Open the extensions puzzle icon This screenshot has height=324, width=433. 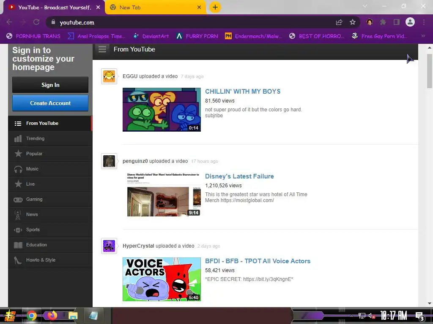[x=383, y=22]
